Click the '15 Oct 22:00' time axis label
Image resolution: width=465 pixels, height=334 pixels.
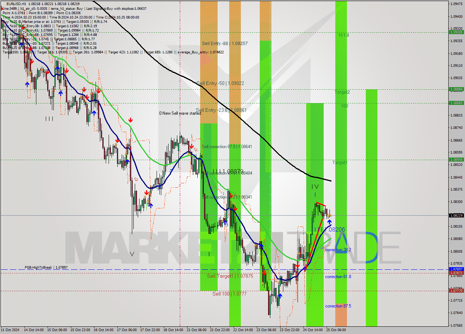(80, 330)
